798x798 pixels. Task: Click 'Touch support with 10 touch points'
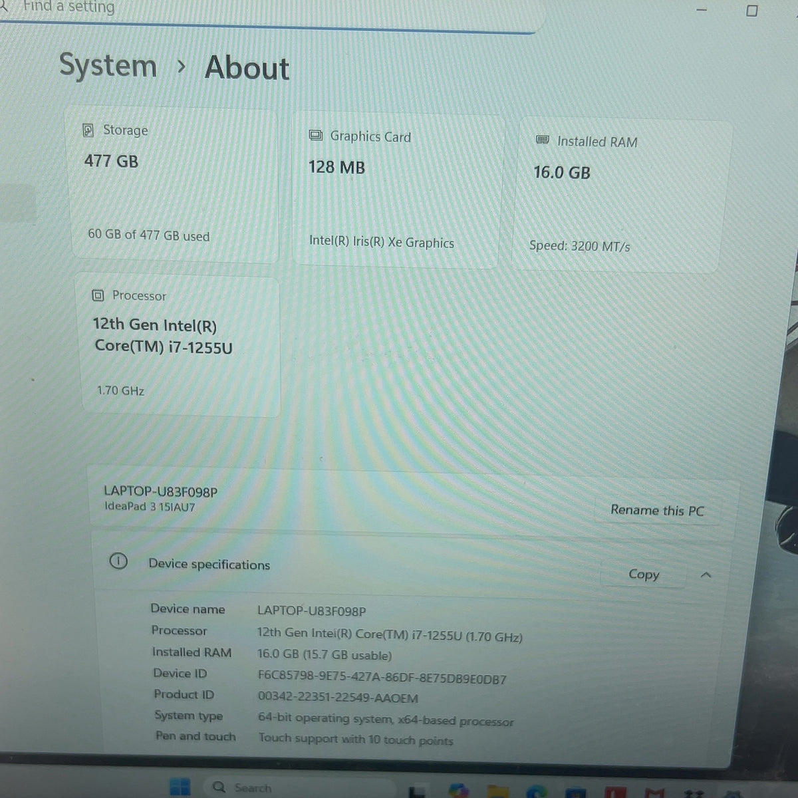(x=356, y=739)
